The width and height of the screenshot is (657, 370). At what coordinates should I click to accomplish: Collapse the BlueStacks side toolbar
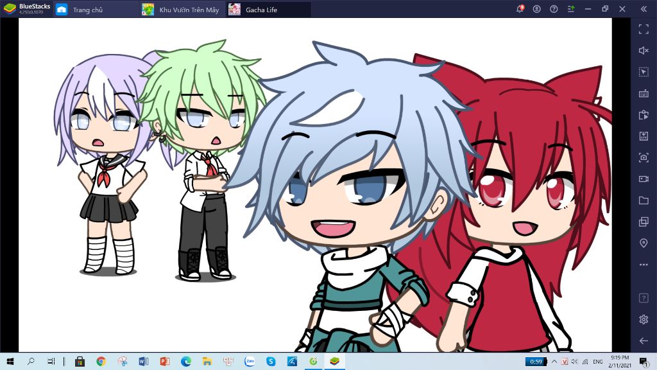click(644, 9)
